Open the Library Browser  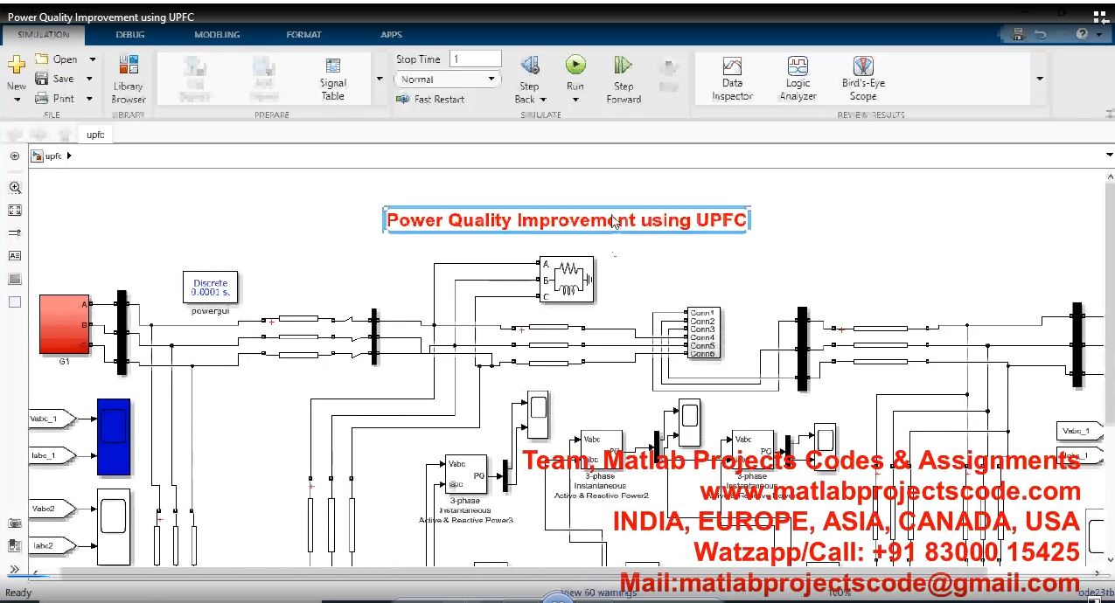point(129,77)
